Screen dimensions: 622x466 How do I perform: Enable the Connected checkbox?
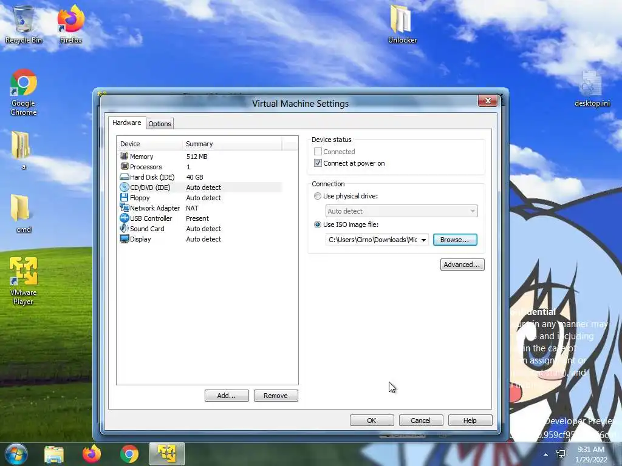[x=318, y=151]
